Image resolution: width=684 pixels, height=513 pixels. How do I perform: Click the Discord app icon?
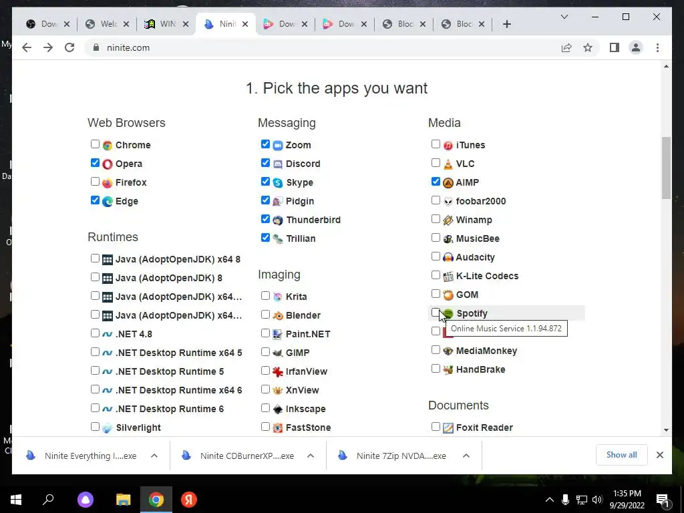(x=278, y=164)
